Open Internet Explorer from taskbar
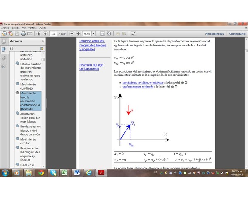This screenshot has width=248, height=198. (89, 173)
